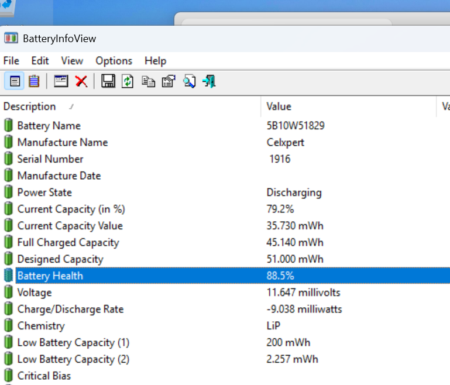Open the File menu

click(11, 61)
